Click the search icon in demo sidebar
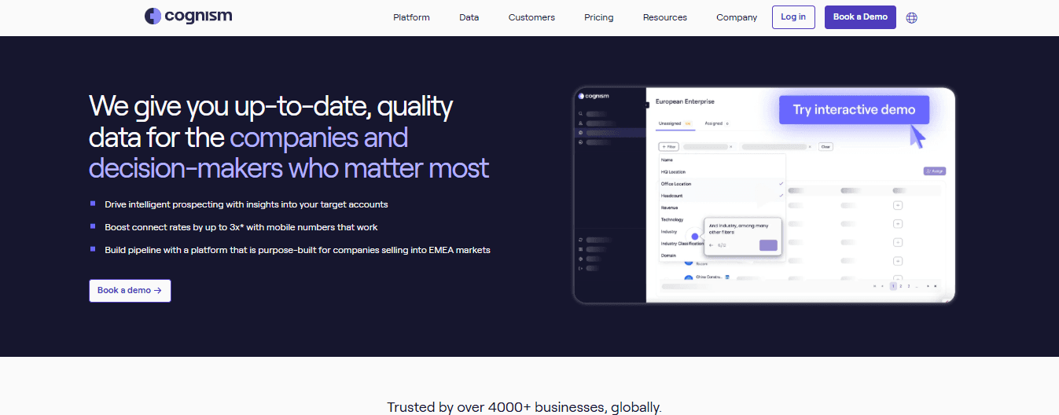1059x415 pixels. pyautogui.click(x=580, y=114)
